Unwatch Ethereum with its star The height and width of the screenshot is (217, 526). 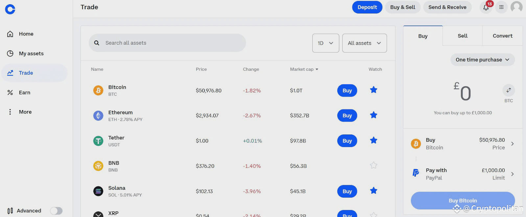point(373,115)
